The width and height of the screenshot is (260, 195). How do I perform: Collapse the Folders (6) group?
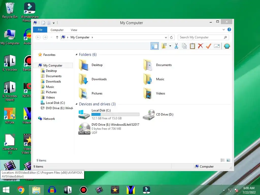[76, 55]
